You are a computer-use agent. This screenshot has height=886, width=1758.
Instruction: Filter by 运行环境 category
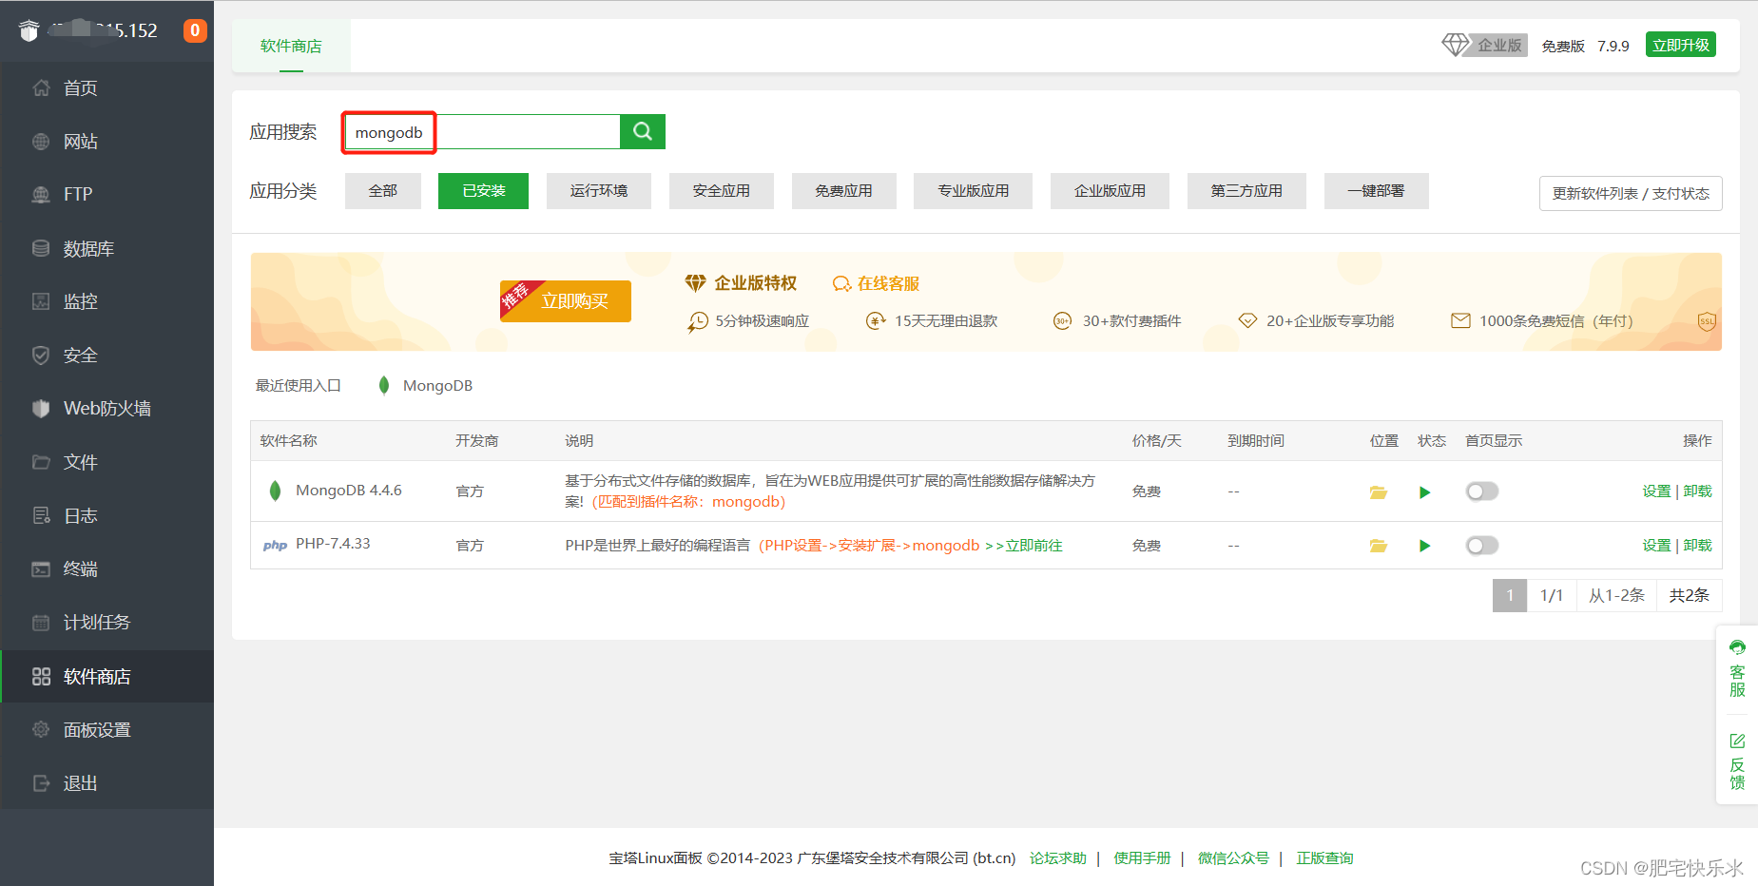pos(599,191)
